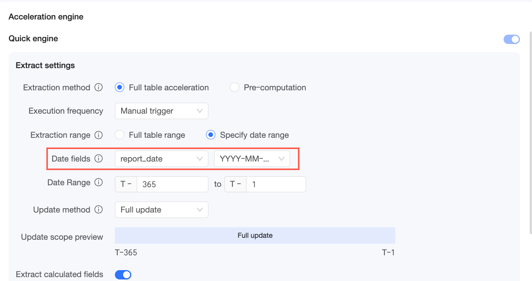Screen dimensions: 532x281
Task: Click info icon beside Update method
Action: pos(99,210)
